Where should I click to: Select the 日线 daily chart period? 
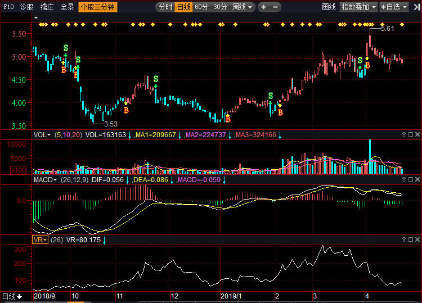(184, 7)
